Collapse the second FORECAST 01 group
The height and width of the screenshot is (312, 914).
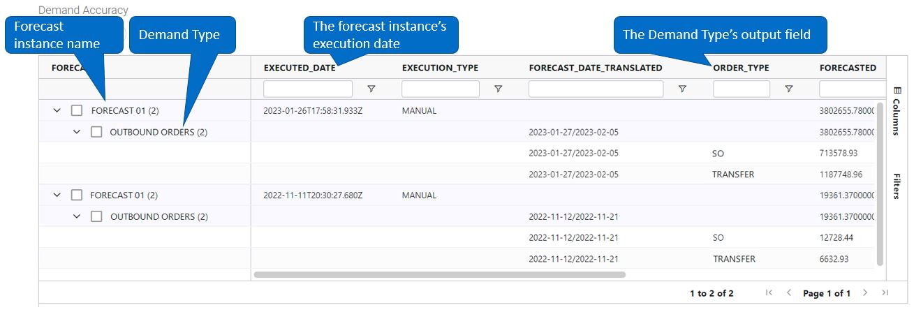pos(57,195)
